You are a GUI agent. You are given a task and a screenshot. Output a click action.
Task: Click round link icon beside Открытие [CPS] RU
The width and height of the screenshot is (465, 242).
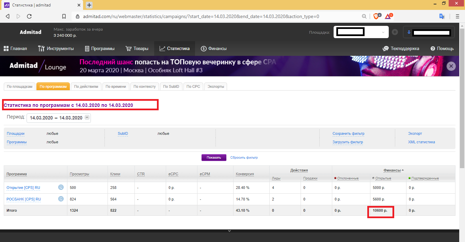click(x=61, y=188)
